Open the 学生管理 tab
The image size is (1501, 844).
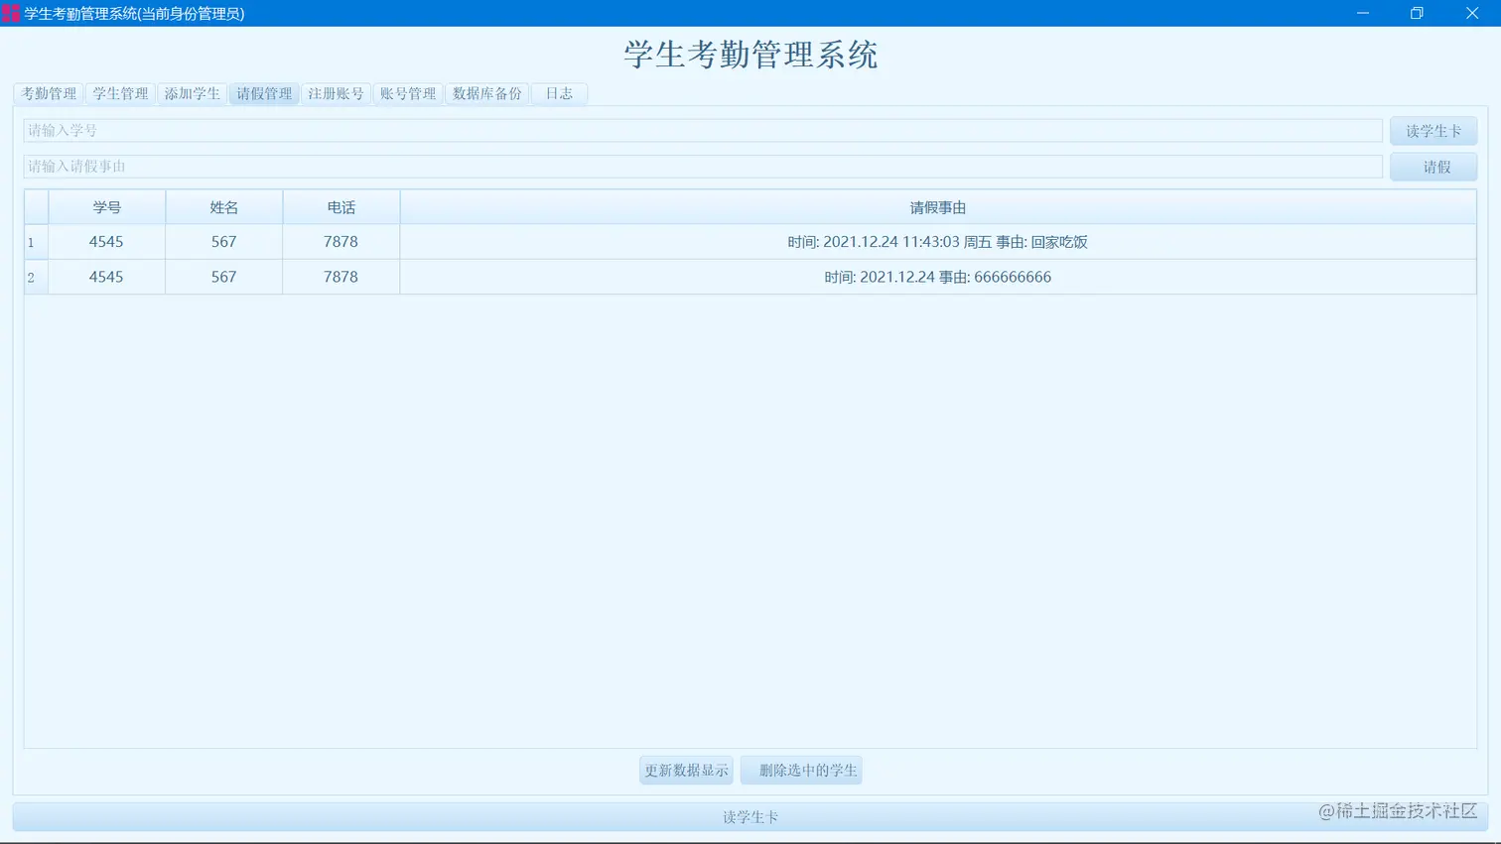click(120, 93)
